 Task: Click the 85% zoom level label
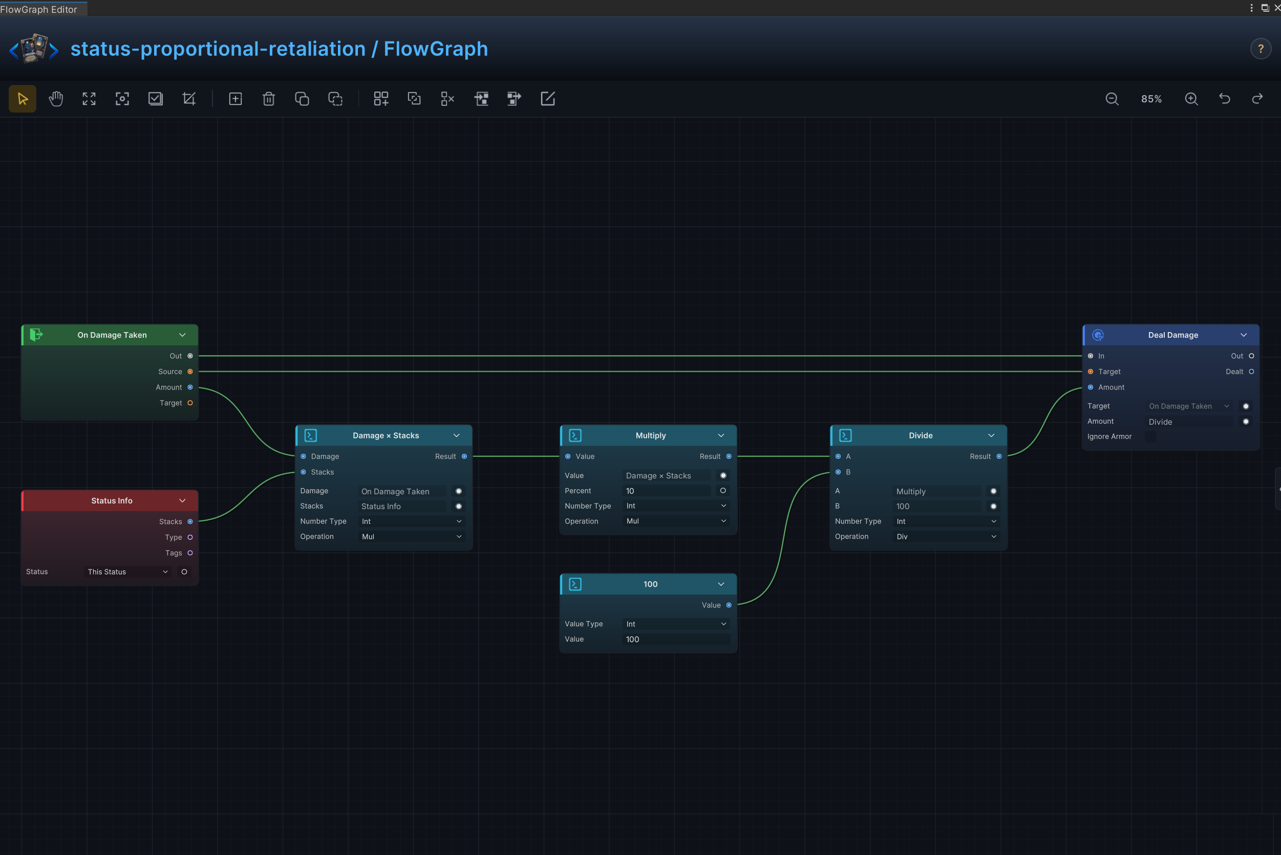1151,99
